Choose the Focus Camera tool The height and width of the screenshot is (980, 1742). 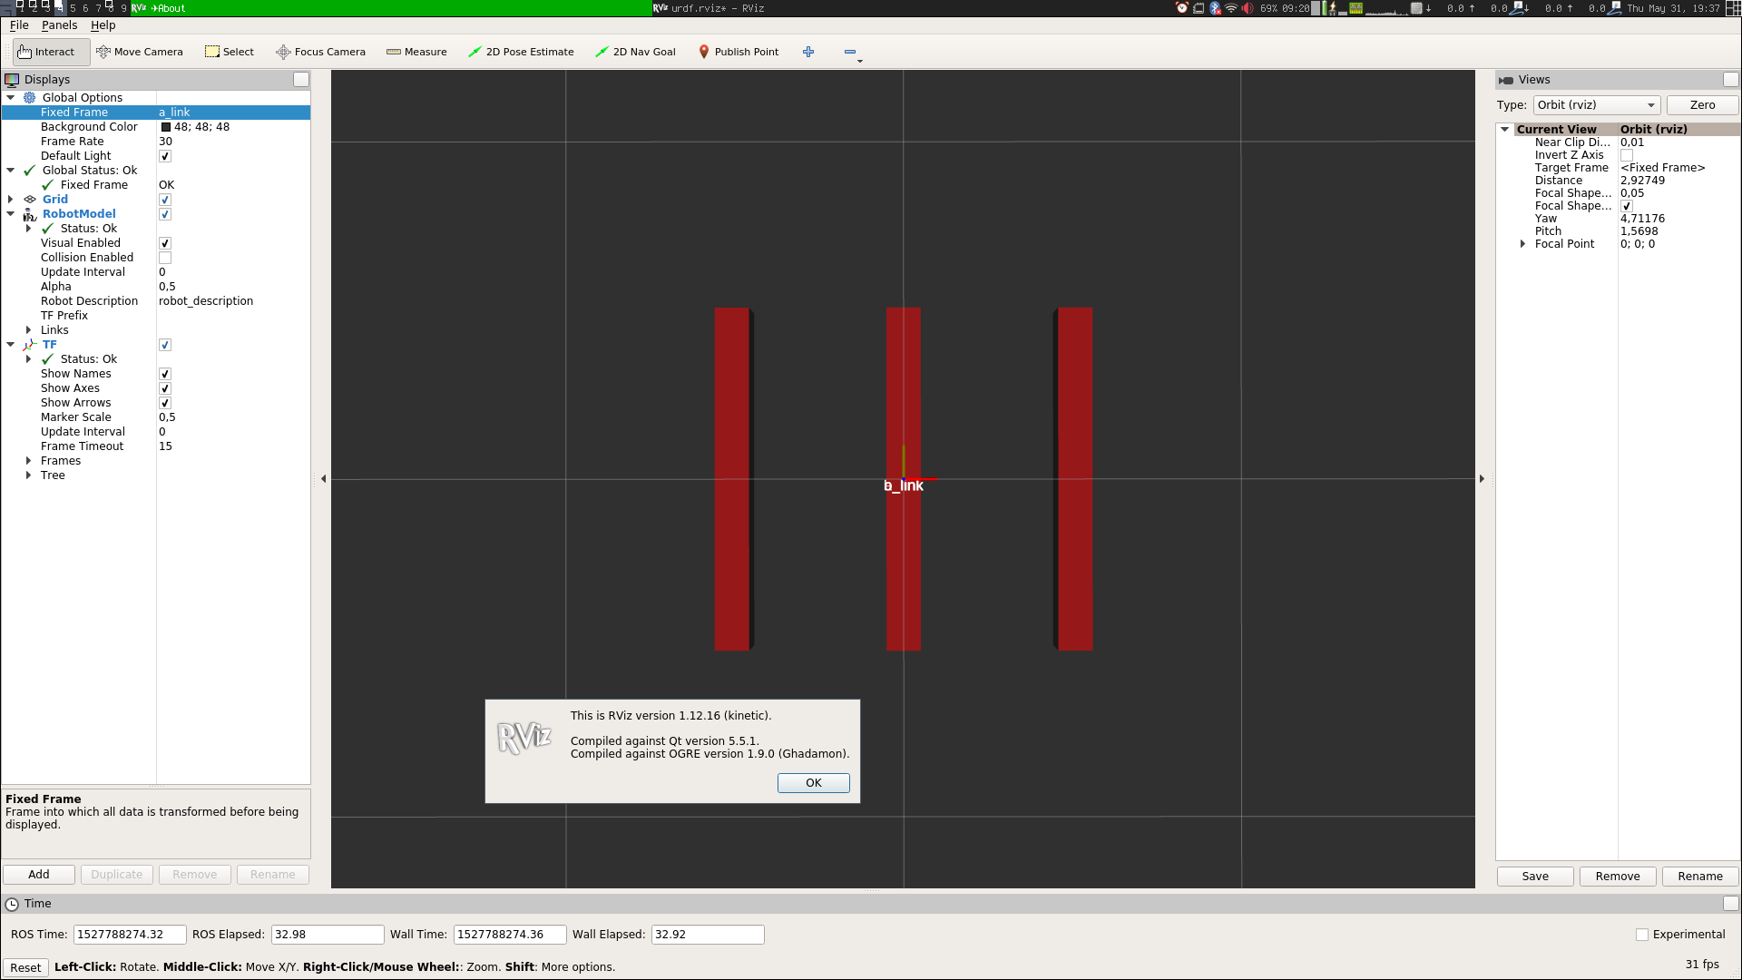coord(320,52)
